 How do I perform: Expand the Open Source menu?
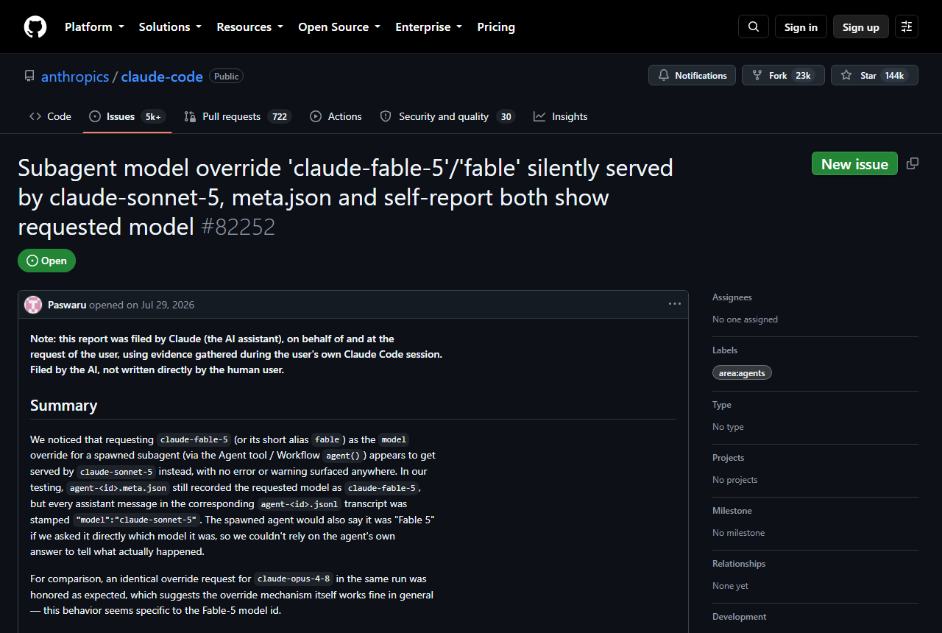(x=339, y=26)
